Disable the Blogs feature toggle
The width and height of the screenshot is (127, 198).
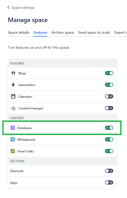[109, 73]
